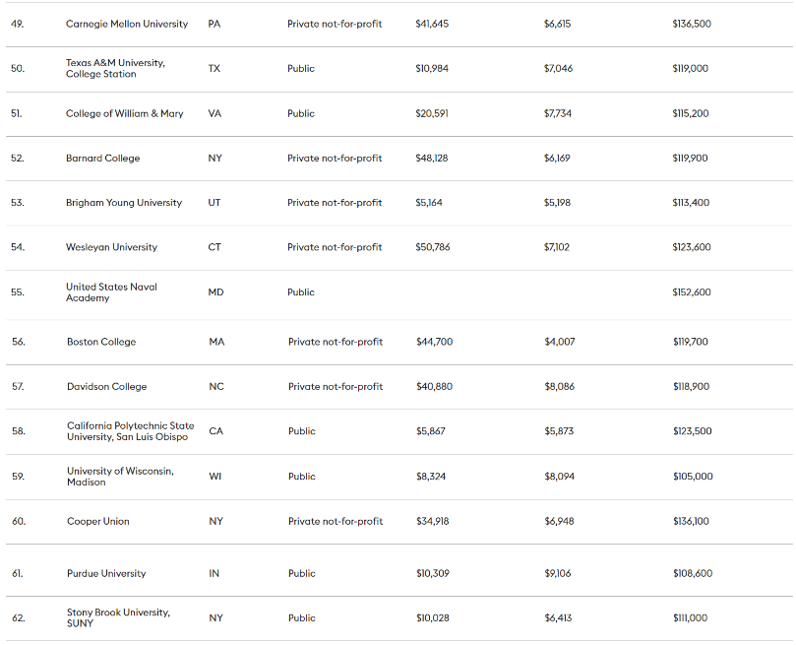Click the $50,786 Wesleyan cost value
Viewport: 796px width, 645px height.
tap(432, 247)
